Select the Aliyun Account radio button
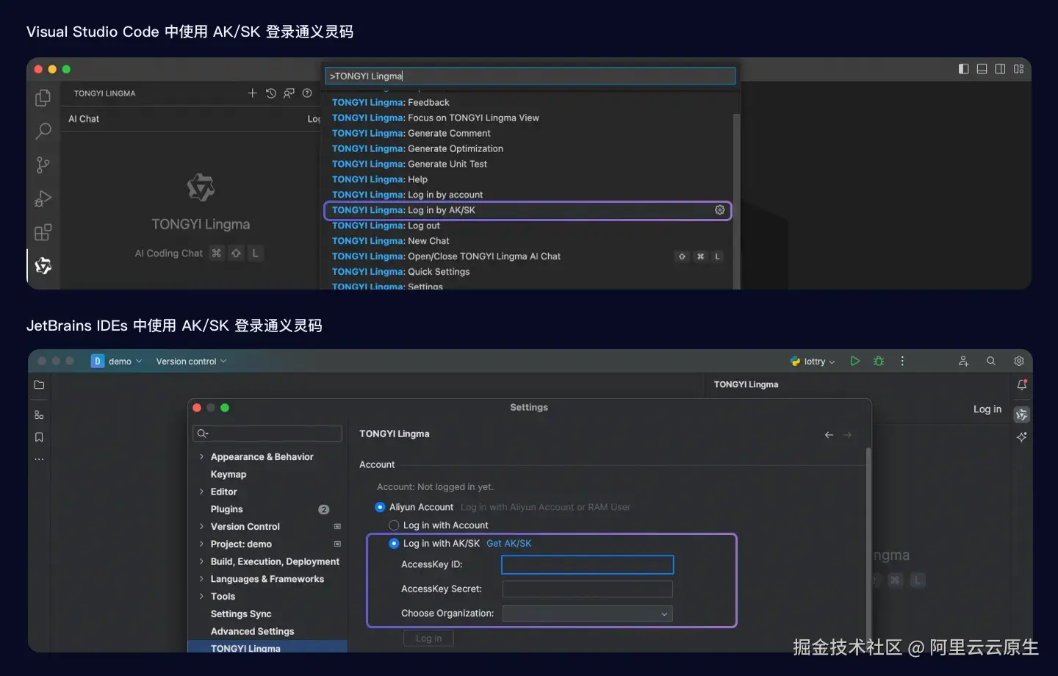The image size is (1058, 676). click(x=380, y=507)
